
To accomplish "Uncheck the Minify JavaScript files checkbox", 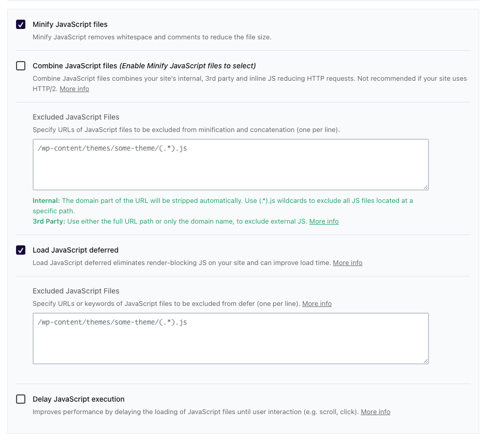I will click(21, 24).
